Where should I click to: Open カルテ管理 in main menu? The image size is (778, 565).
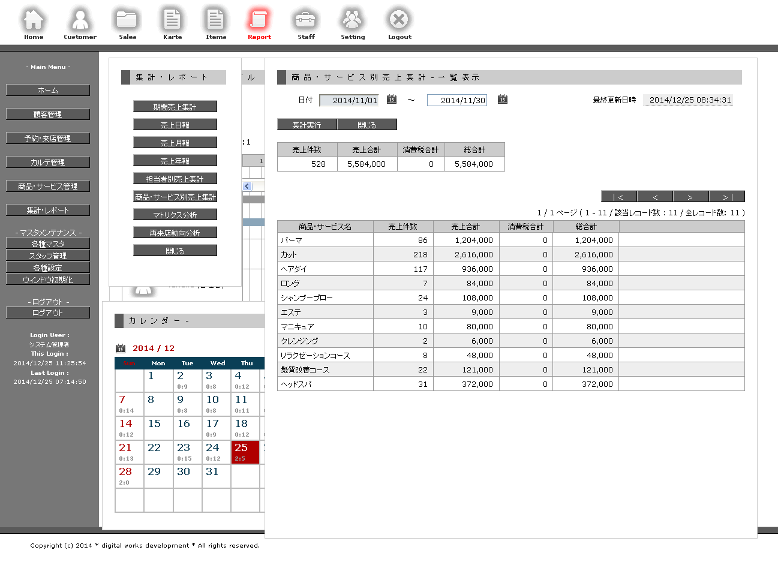point(48,162)
